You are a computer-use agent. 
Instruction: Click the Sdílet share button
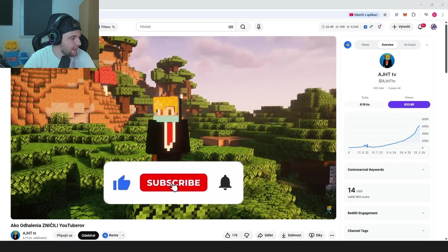coord(265,235)
